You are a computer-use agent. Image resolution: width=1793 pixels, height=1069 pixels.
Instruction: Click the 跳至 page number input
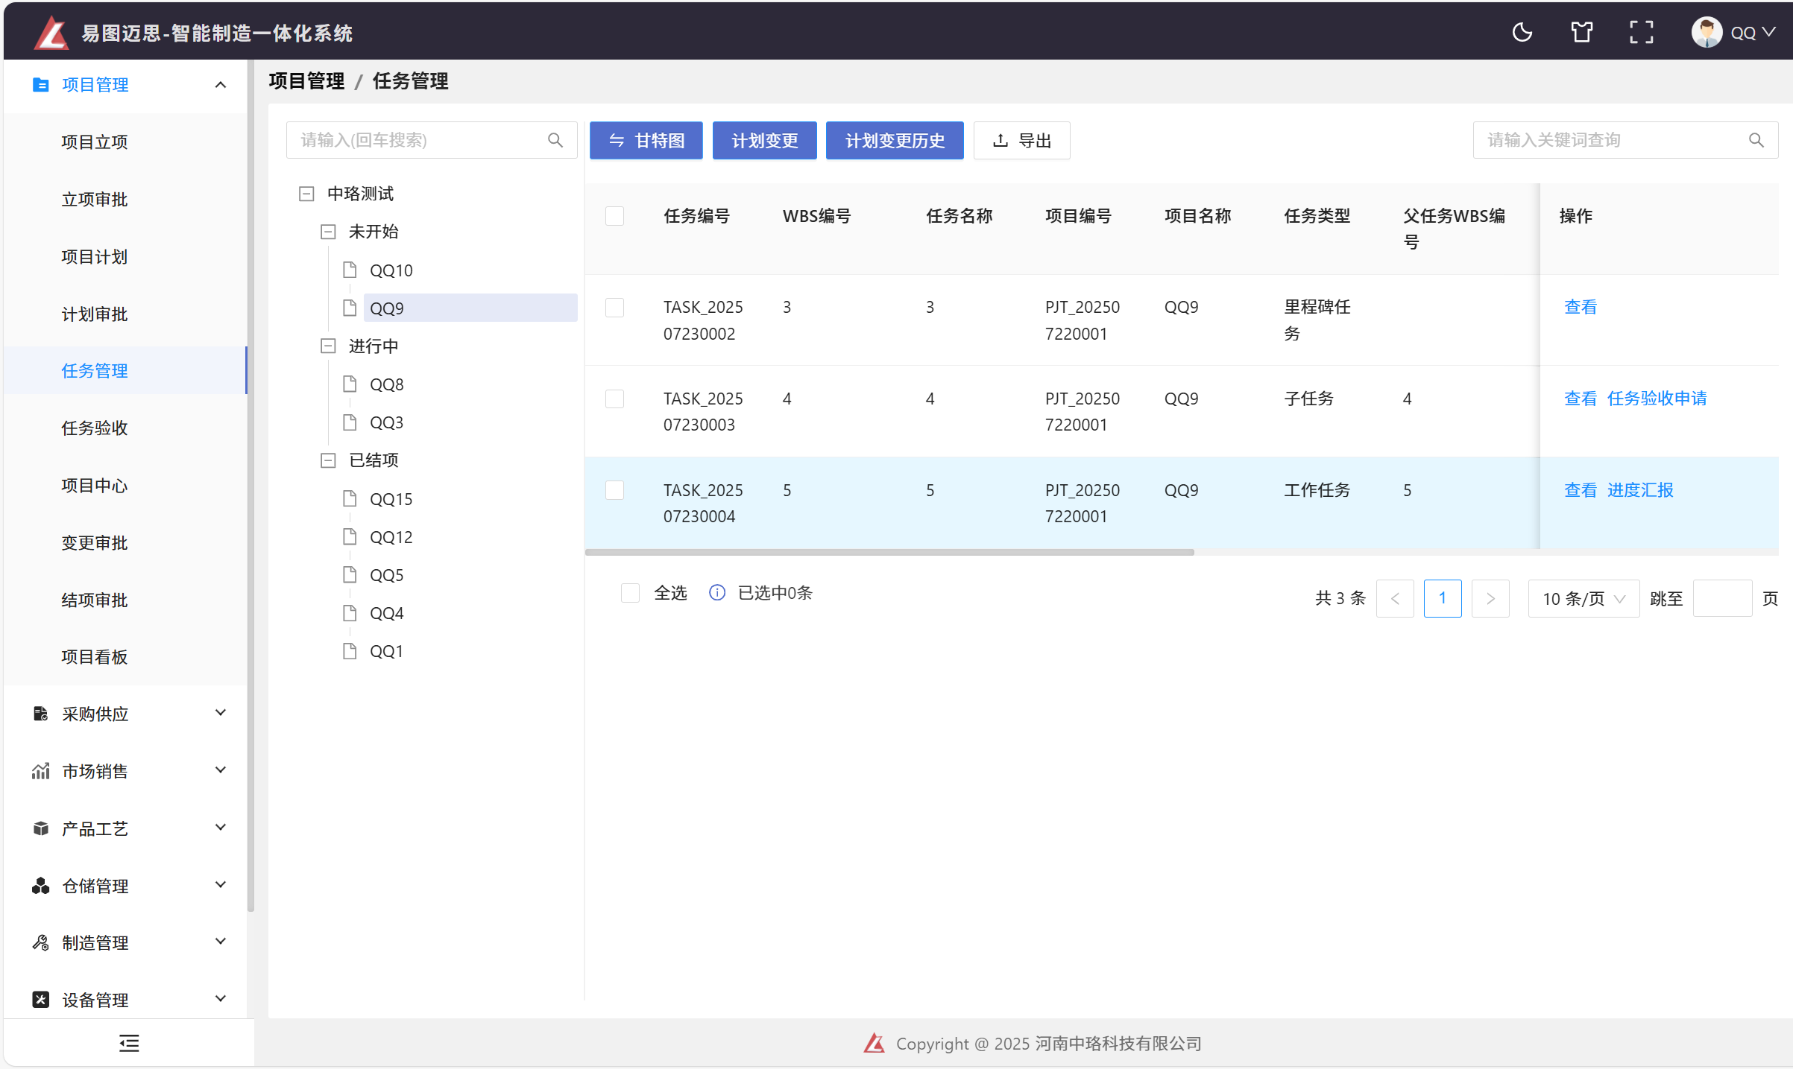1722,598
